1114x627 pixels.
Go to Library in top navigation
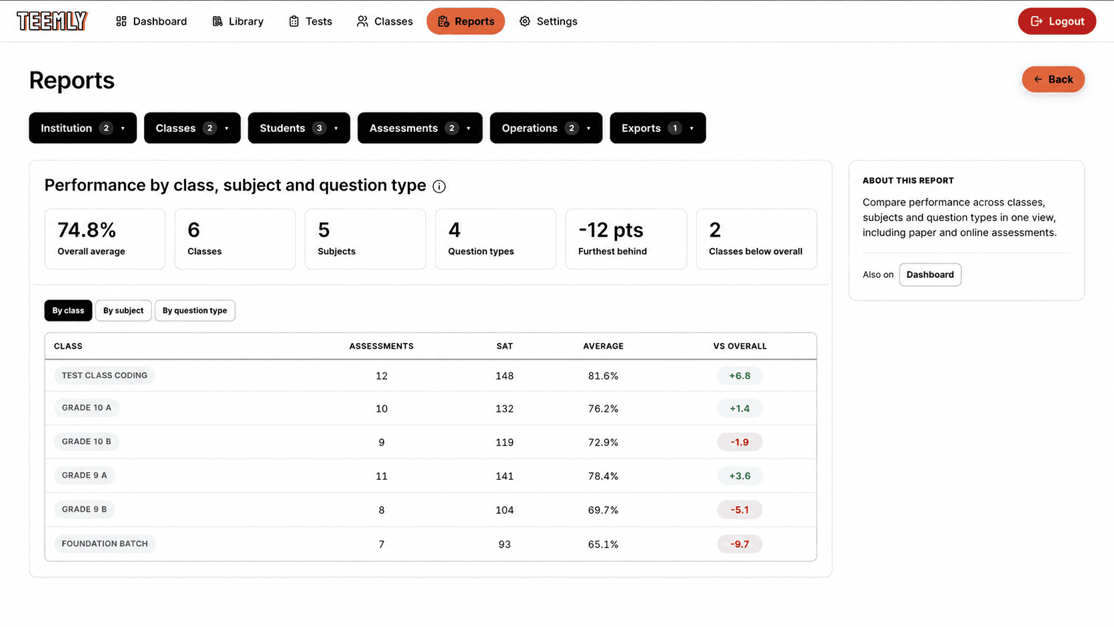pos(238,21)
